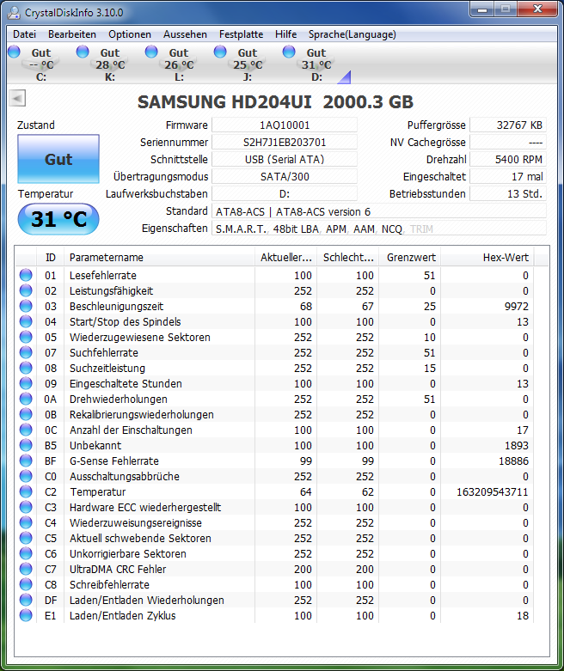Viewport: 564px width, 671px height.
Task: Open the Optionen menu
Action: (x=130, y=34)
